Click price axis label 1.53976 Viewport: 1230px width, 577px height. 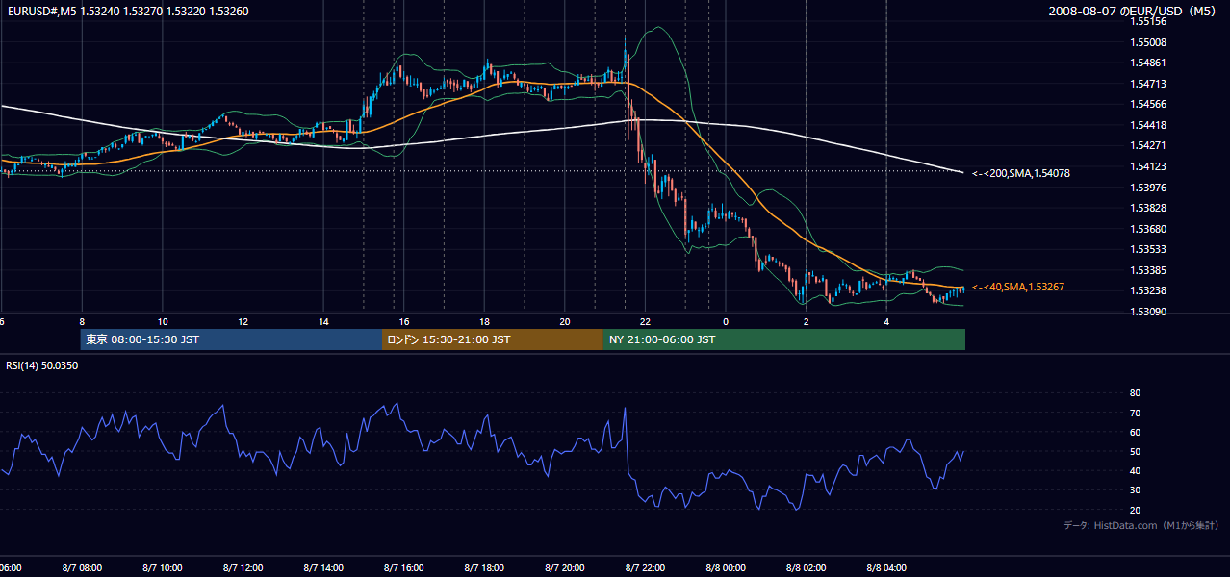(x=1148, y=188)
